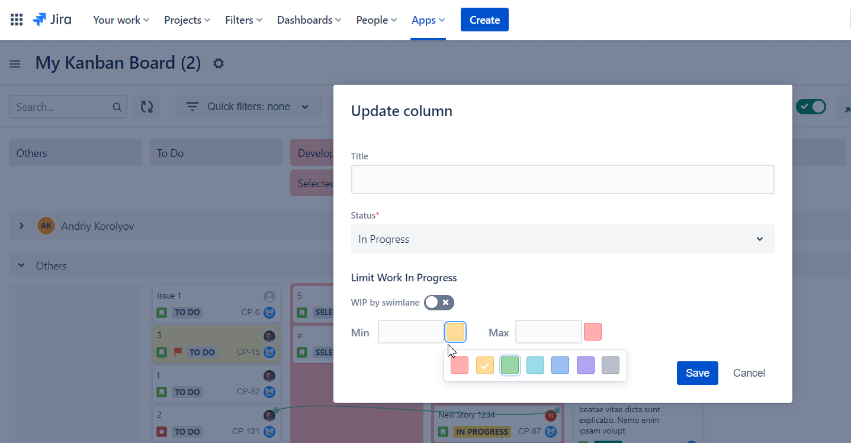Click the AK avatar for Andriy Korolyov

click(x=46, y=226)
